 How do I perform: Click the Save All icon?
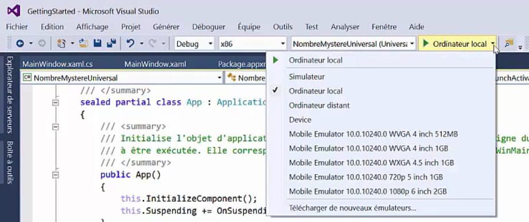(x=111, y=44)
